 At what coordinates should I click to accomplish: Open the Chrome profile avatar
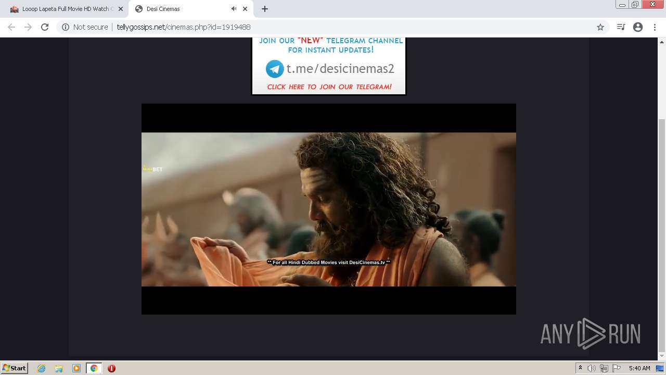tap(638, 27)
